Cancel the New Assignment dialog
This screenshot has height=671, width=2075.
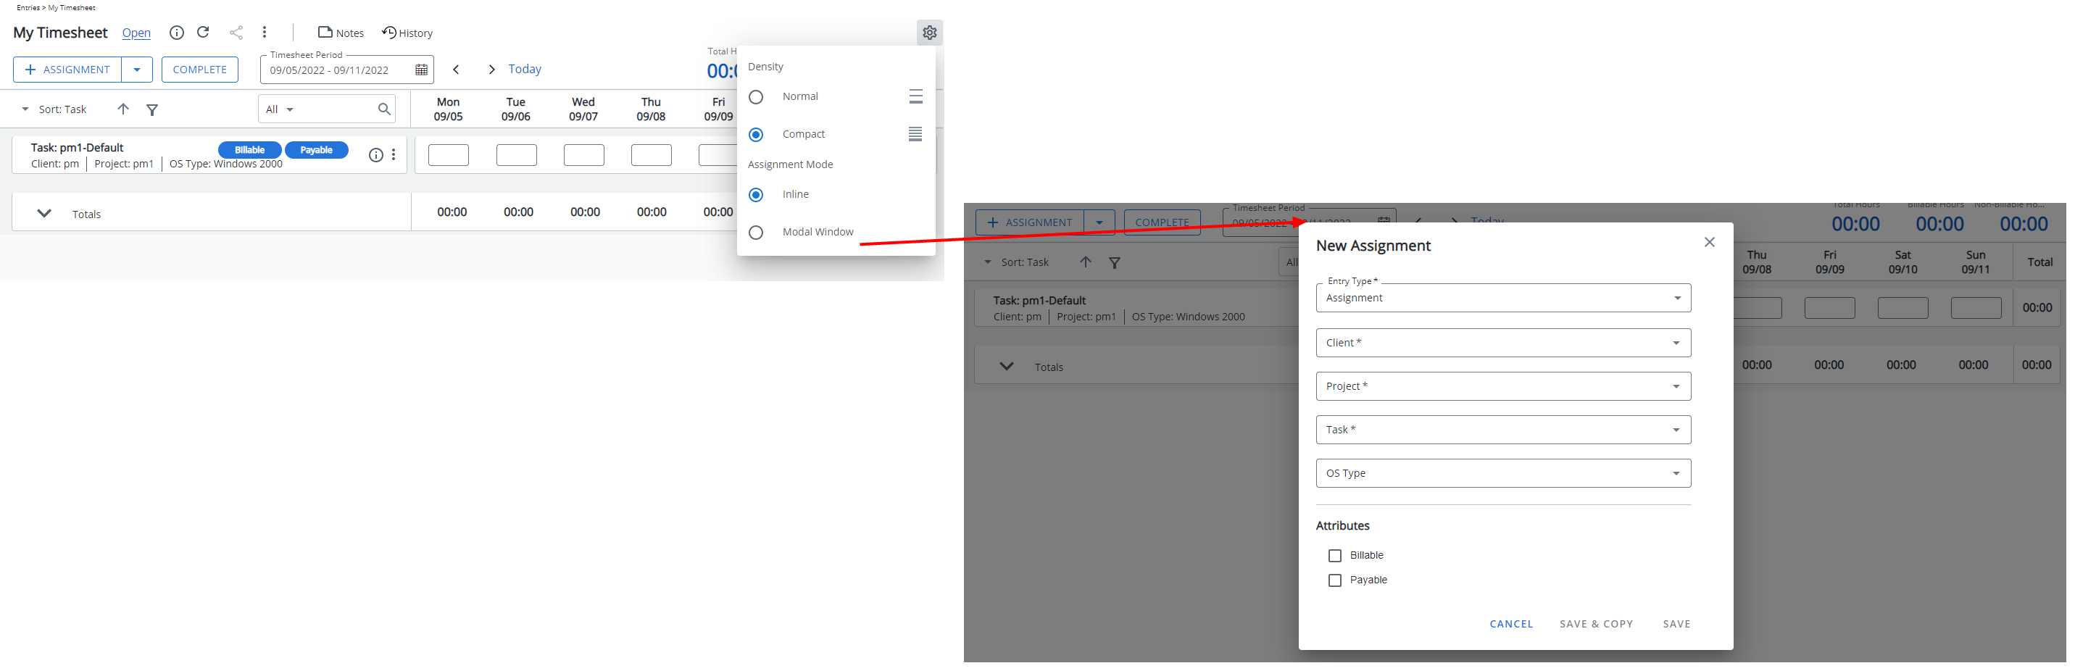[1510, 625]
